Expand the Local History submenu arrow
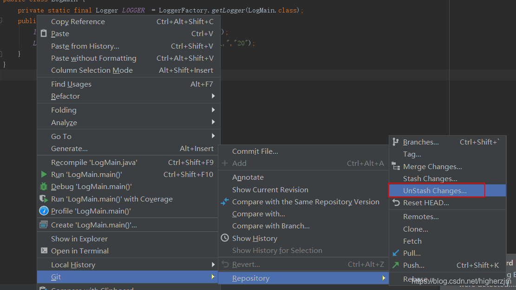This screenshot has width=516, height=290. tap(213, 265)
